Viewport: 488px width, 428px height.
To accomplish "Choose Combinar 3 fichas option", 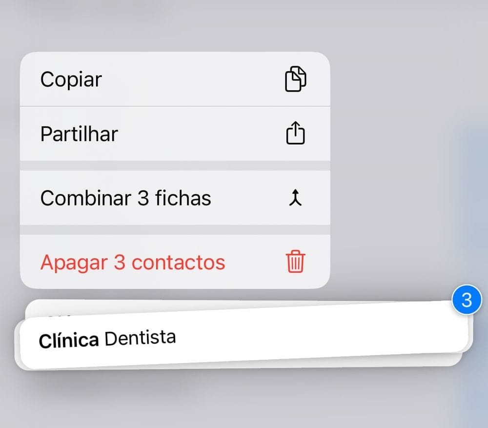I will [175, 198].
